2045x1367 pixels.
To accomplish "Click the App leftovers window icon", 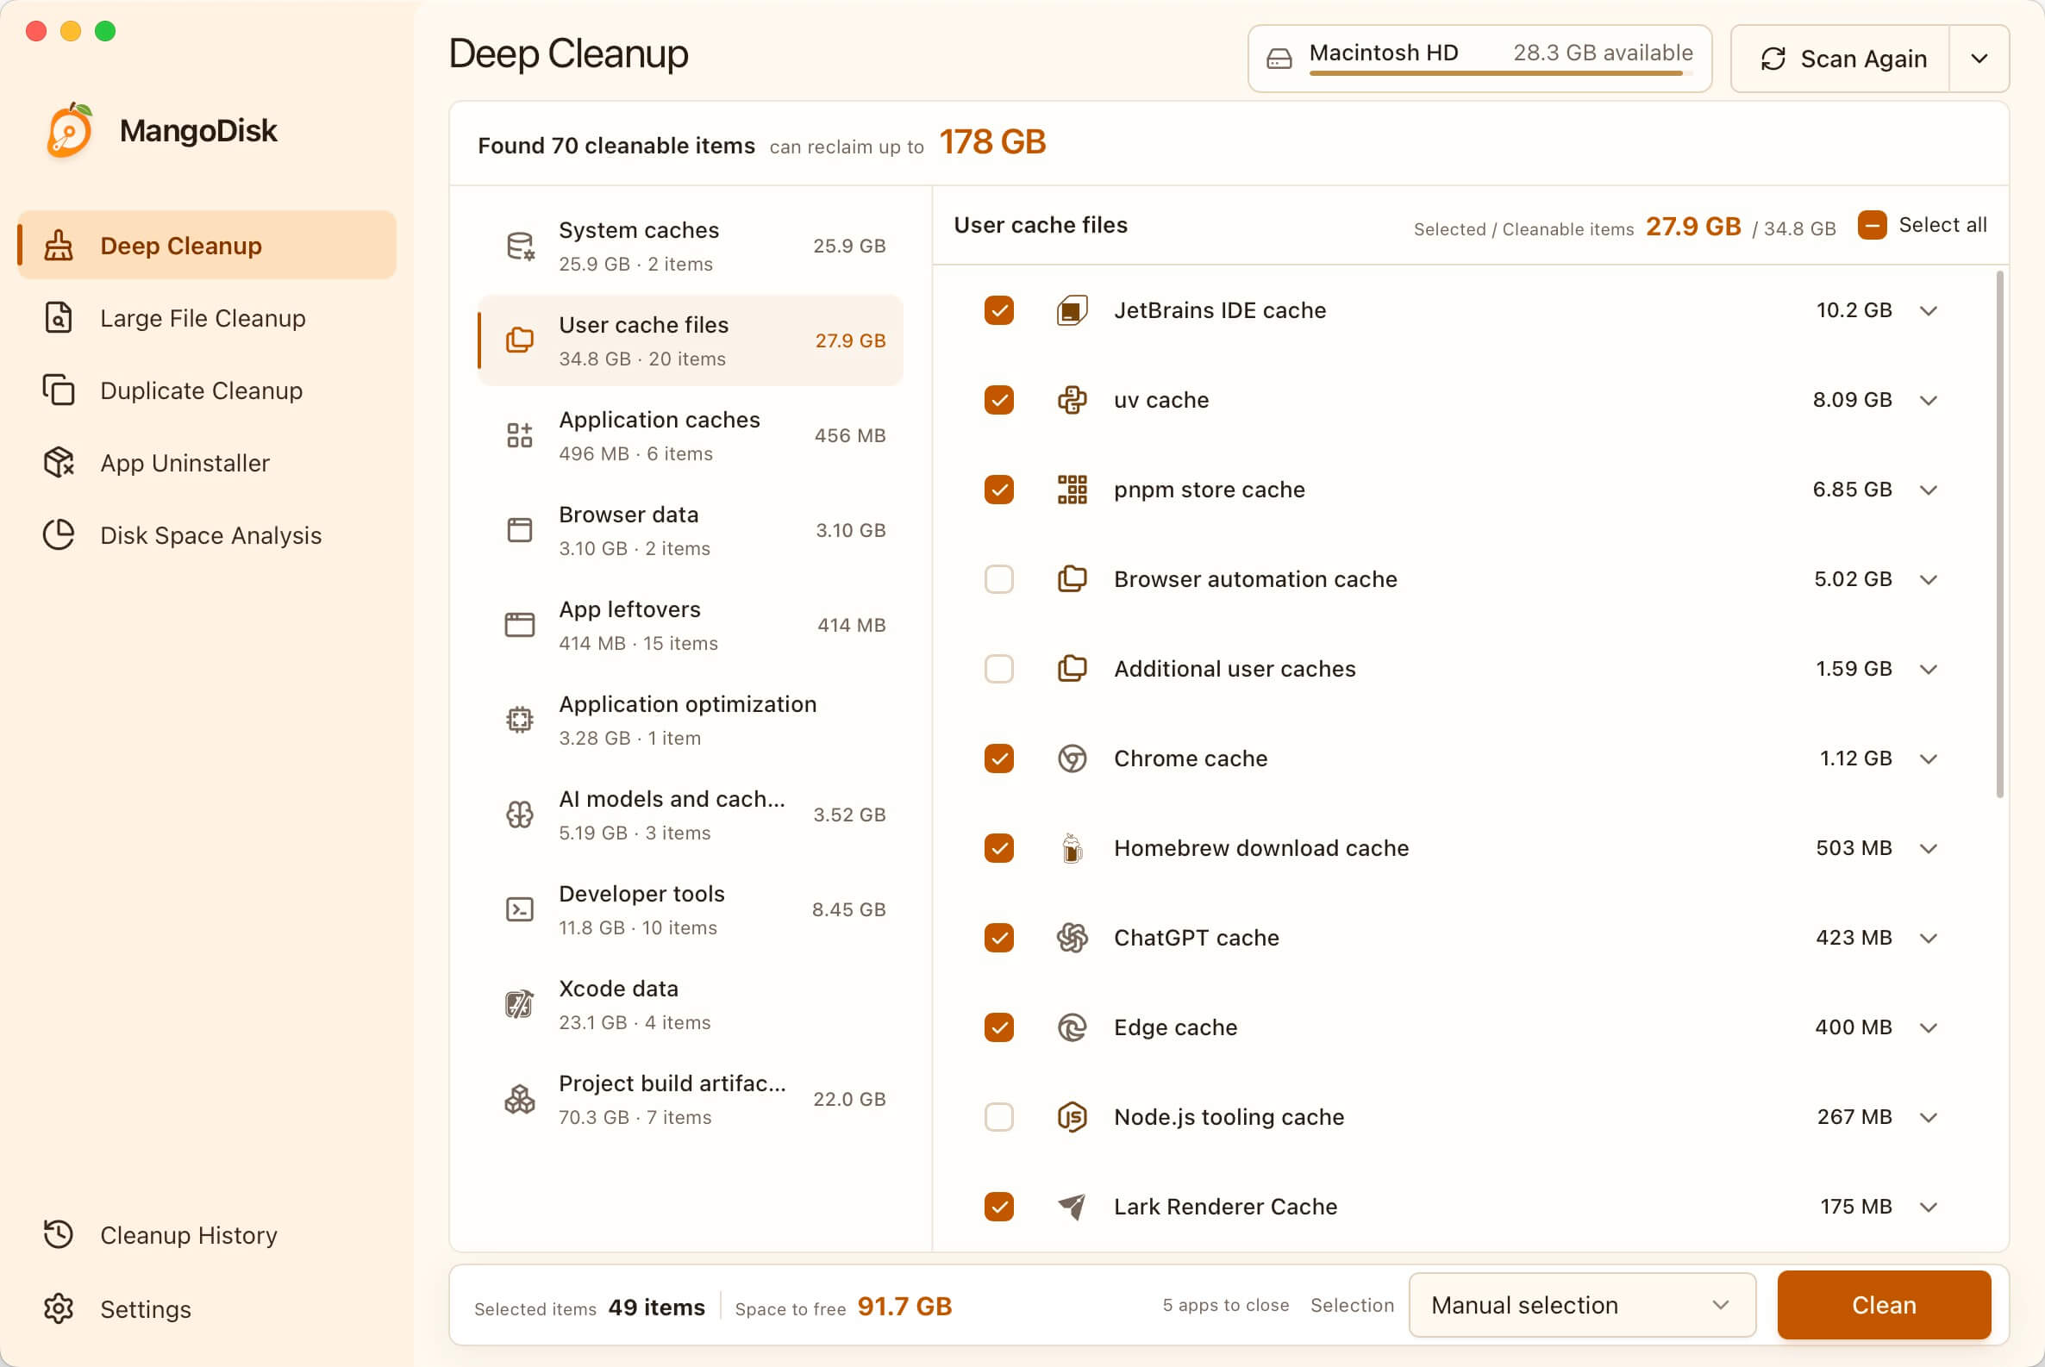I will click(x=520, y=625).
